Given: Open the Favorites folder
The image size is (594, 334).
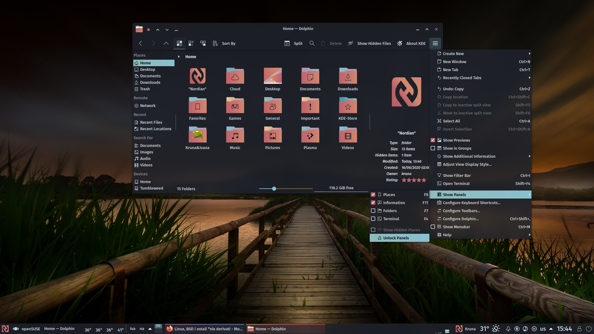Looking at the screenshot, I should point(197,109).
